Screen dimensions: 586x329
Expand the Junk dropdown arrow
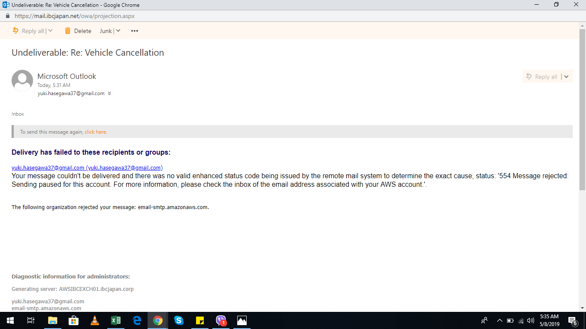click(x=118, y=31)
